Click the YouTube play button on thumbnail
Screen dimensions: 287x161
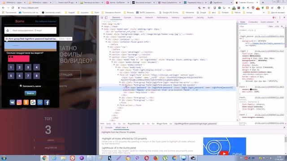[x=224, y=153]
